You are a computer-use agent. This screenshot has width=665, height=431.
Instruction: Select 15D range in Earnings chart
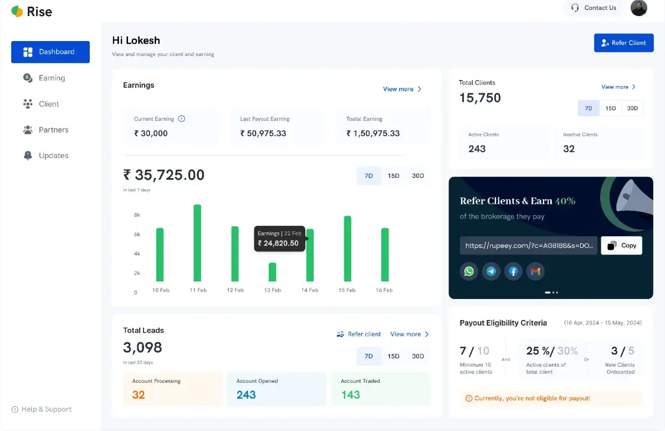[393, 176]
